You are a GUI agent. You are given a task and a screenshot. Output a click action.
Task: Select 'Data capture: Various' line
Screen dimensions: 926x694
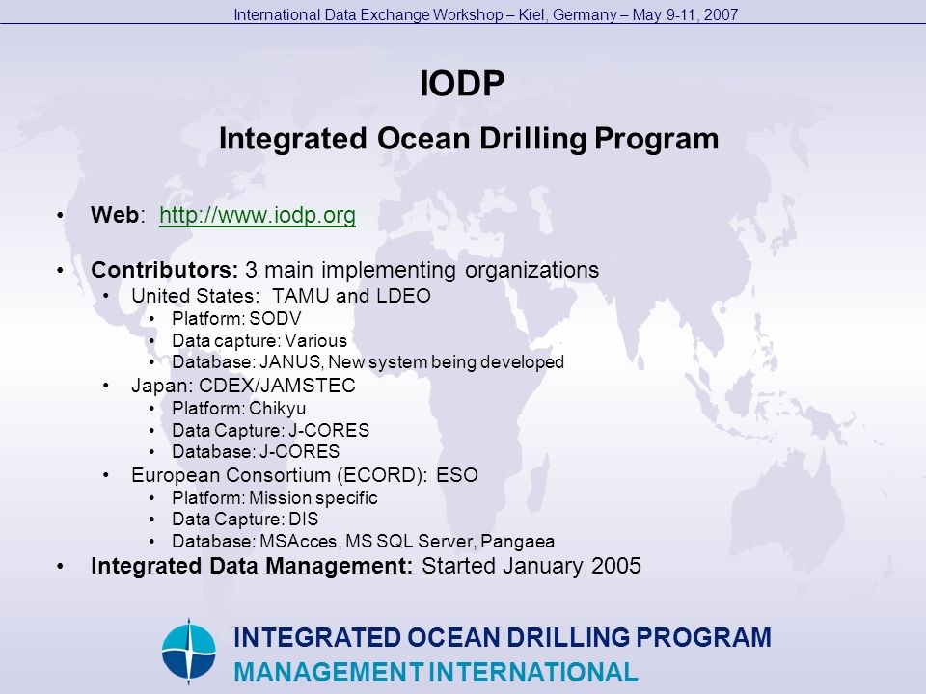point(259,341)
